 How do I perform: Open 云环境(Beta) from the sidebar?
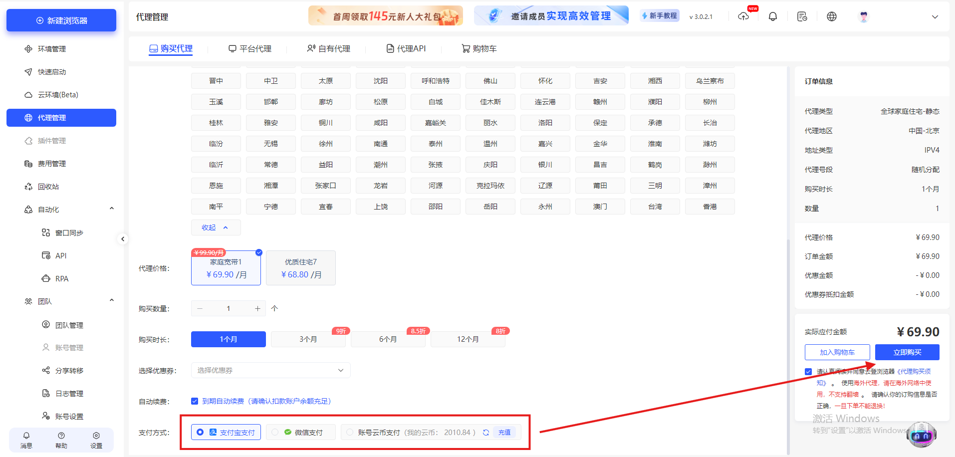click(53, 94)
